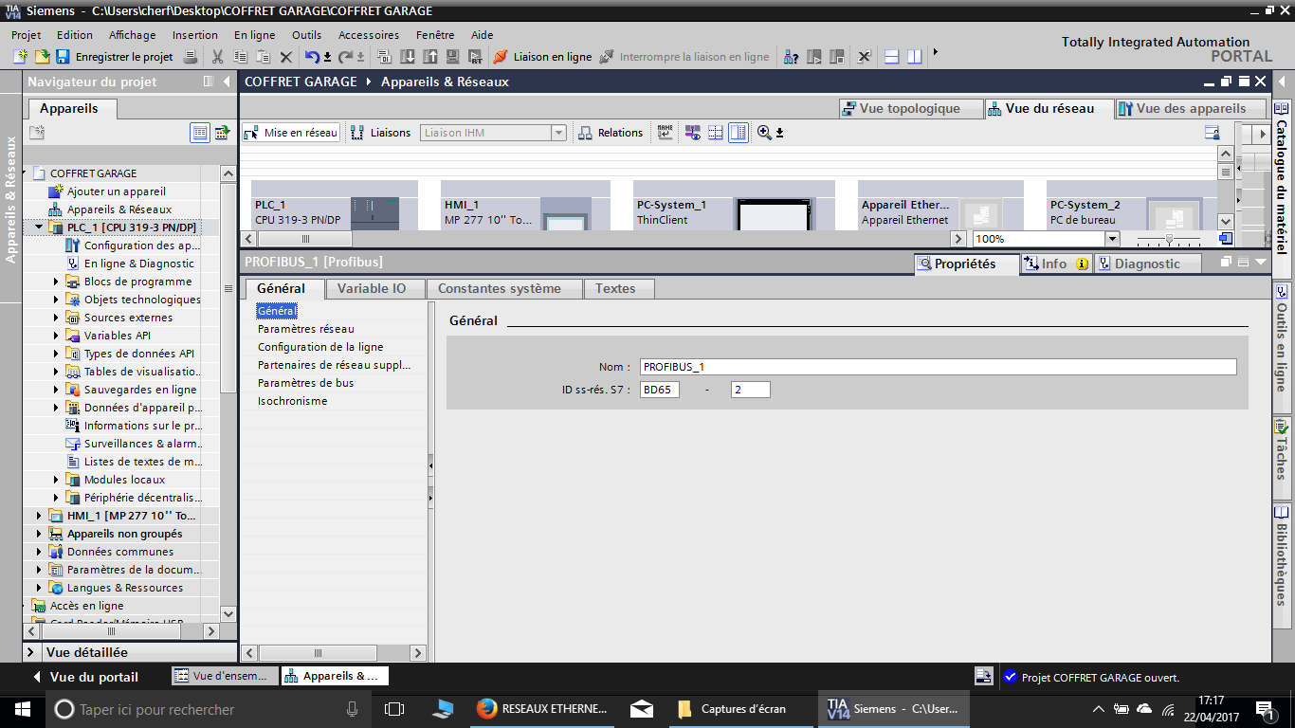This screenshot has width=1295, height=728.
Task: Open the Outils menu
Action: (x=306, y=35)
